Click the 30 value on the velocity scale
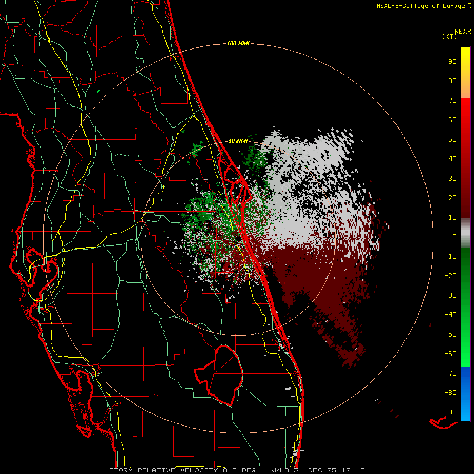 pyautogui.click(x=452, y=179)
